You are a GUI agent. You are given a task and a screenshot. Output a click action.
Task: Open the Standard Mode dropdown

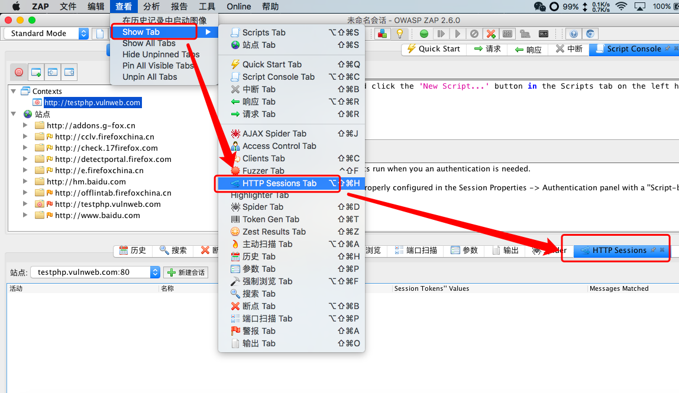(x=46, y=33)
